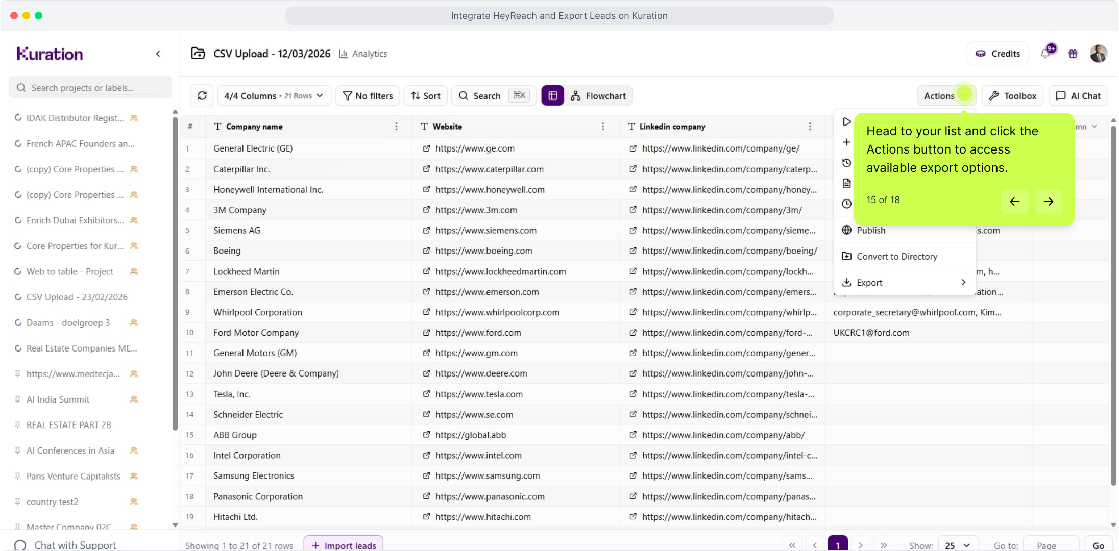The image size is (1119, 551).
Task: Open Chat with Support
Action: (65, 544)
